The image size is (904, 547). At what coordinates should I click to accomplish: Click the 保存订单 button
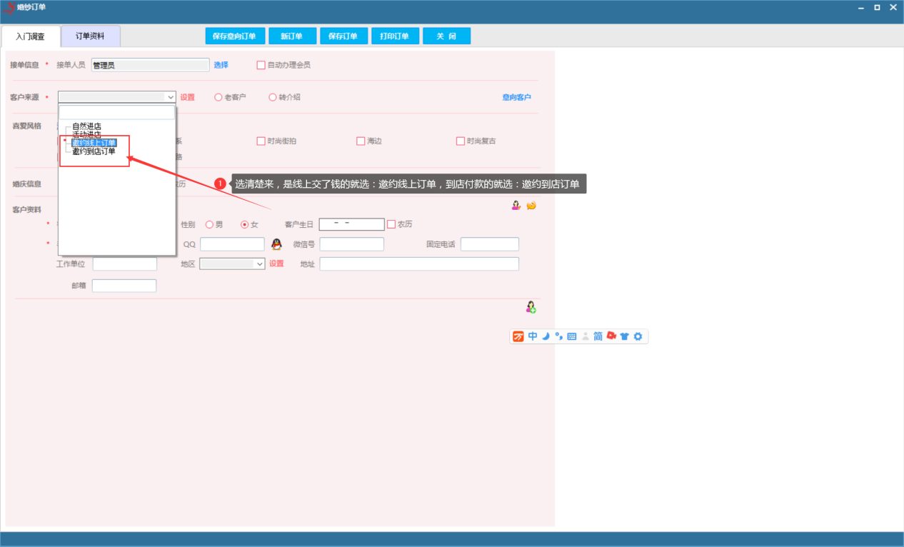tap(343, 36)
